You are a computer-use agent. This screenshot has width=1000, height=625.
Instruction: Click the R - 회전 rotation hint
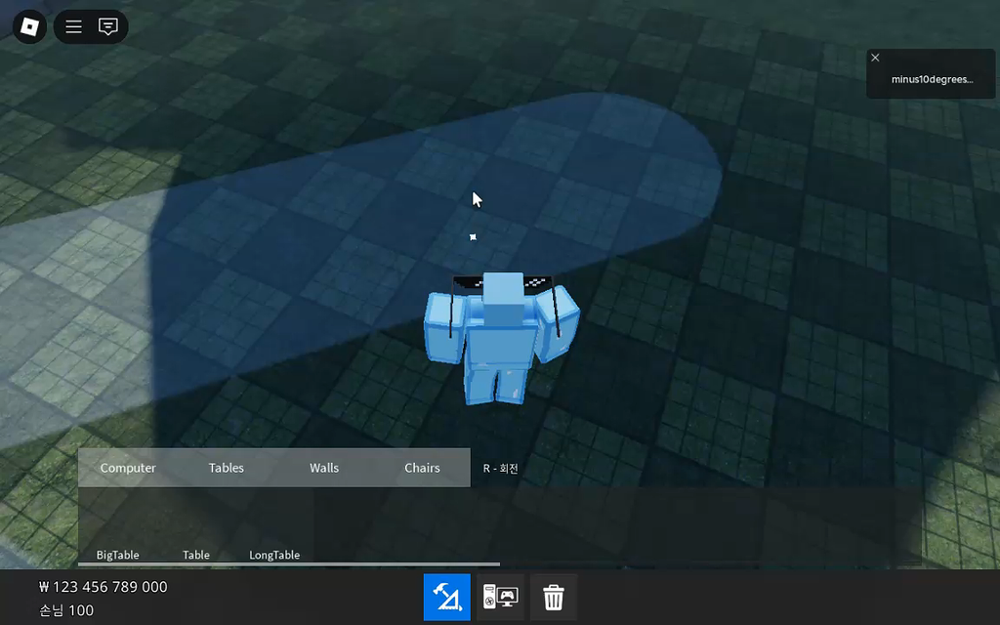click(x=500, y=468)
